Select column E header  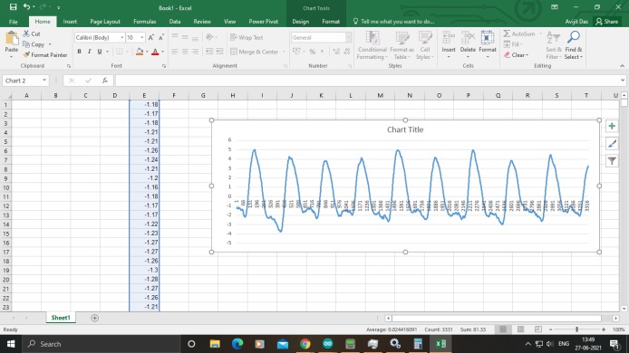pos(144,95)
